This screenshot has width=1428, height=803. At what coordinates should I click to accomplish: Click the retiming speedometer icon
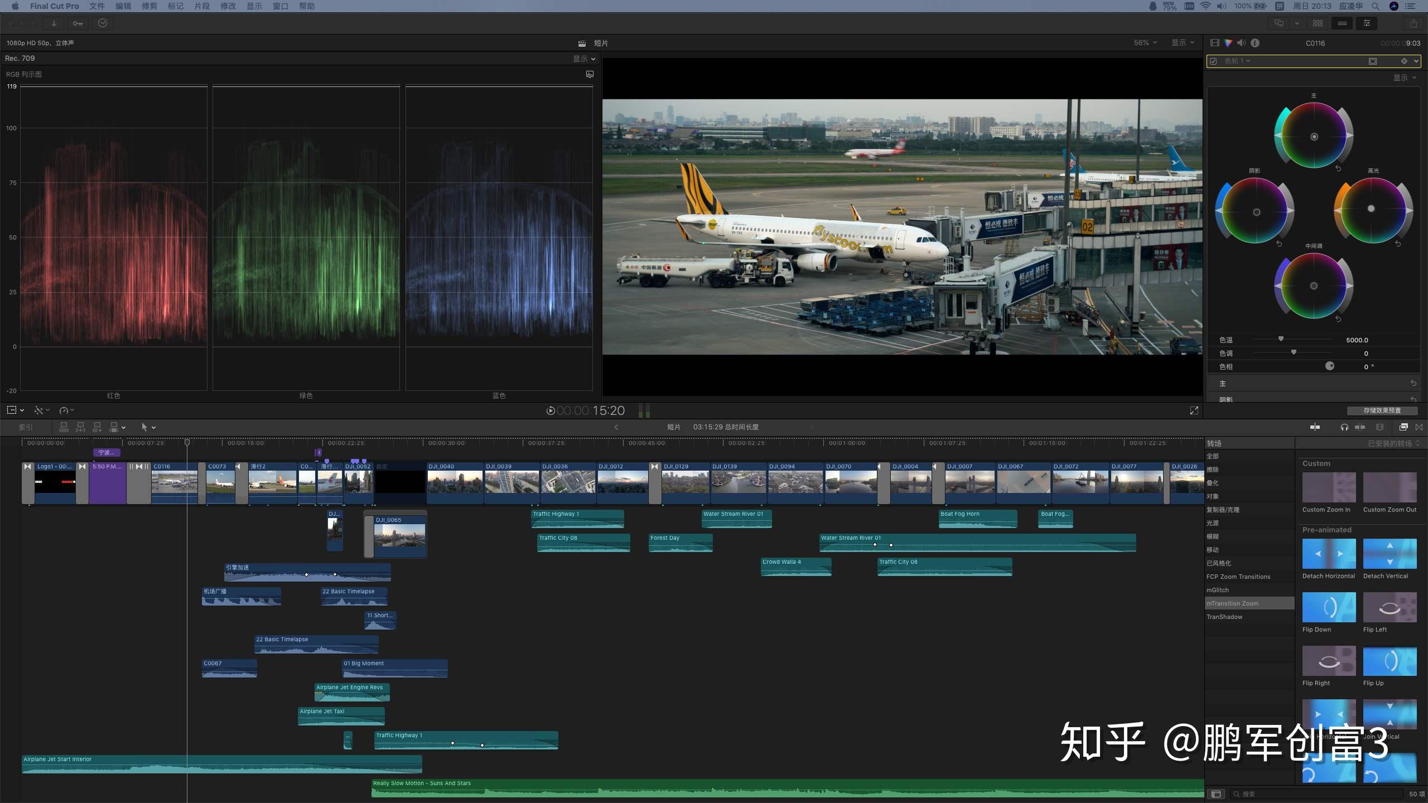[64, 410]
